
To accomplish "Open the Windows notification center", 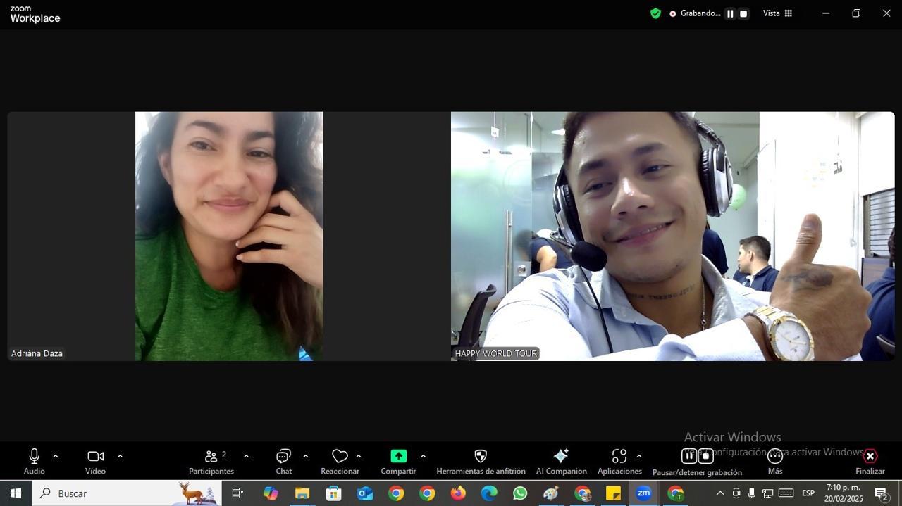I will (x=882, y=493).
